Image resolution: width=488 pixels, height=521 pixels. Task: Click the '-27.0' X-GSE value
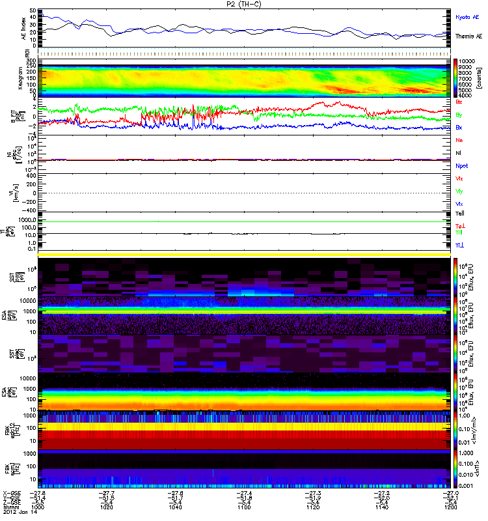pos(451,493)
